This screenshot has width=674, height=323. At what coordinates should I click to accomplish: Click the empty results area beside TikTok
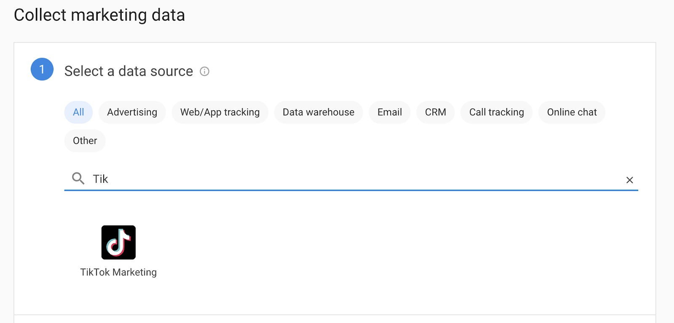coord(379,248)
